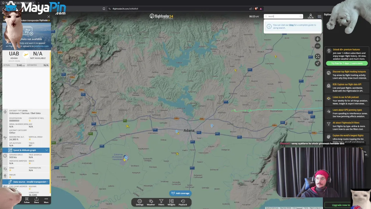This screenshot has height=209, width=371.
Task: Click Add coverage button
Action: tap(180, 193)
